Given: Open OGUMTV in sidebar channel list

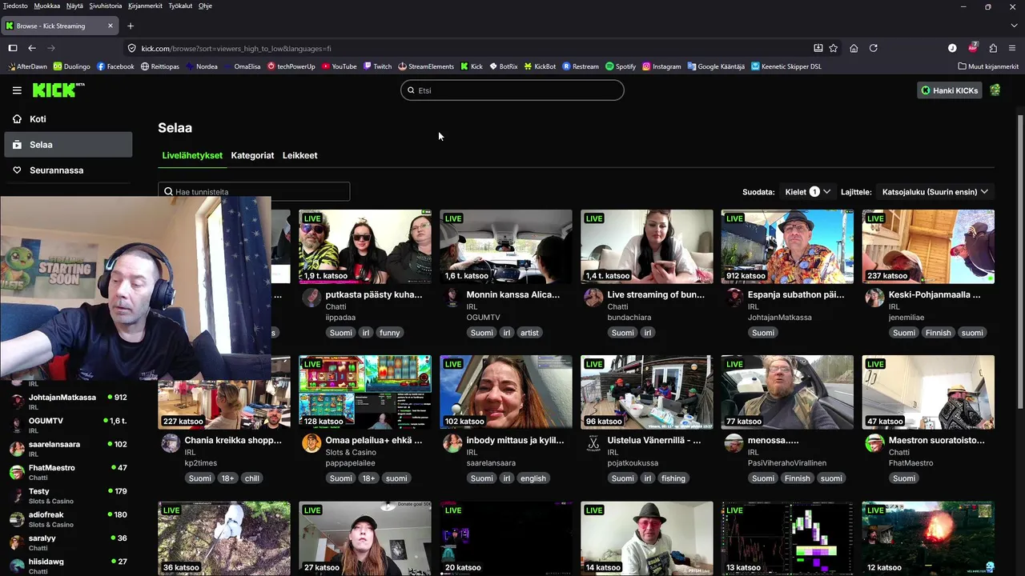Looking at the screenshot, I should coord(68,425).
